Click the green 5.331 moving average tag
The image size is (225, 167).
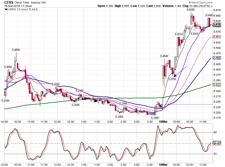coord(217,84)
